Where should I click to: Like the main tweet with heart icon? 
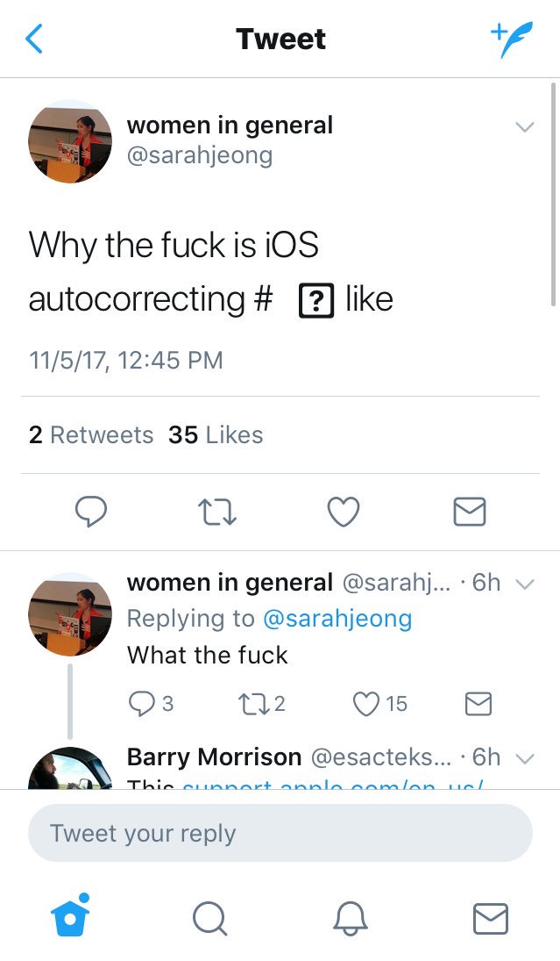[344, 512]
